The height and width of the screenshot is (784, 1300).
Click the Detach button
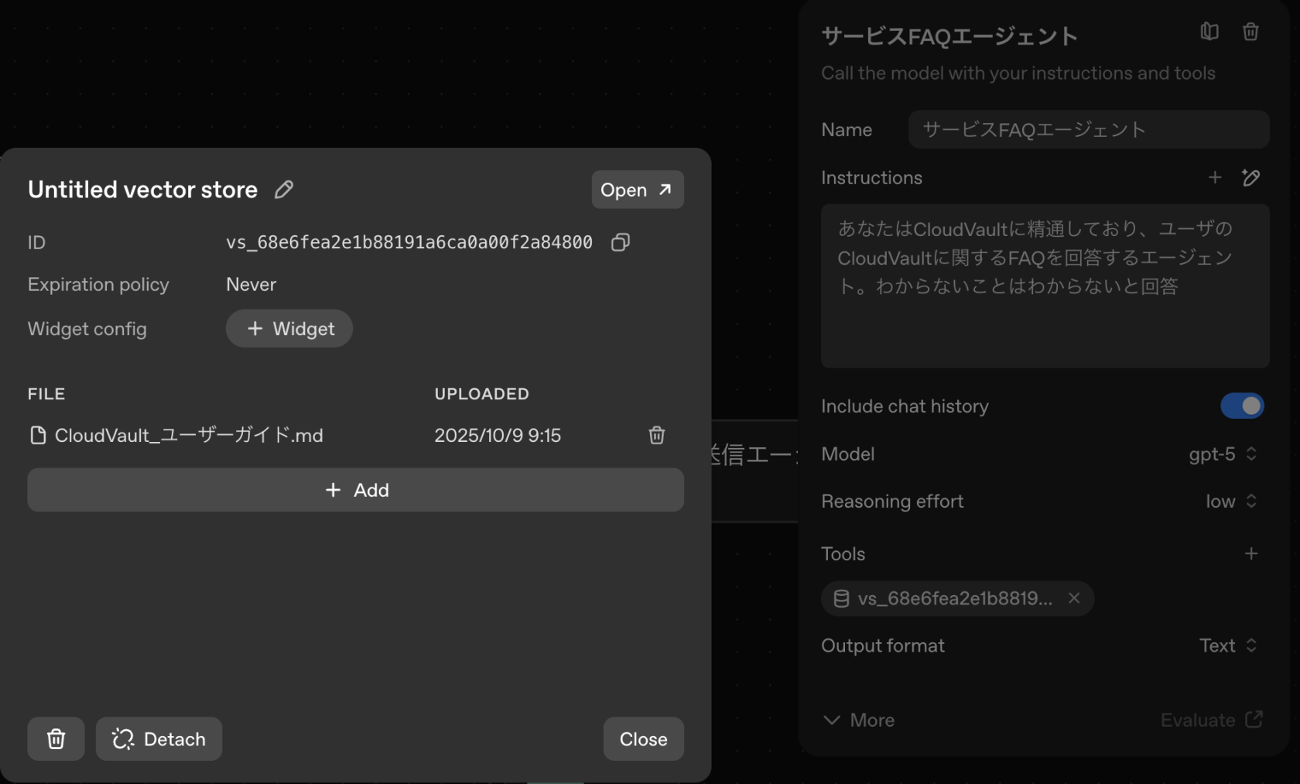[x=159, y=739]
